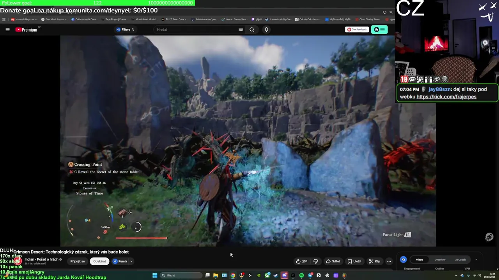Click the browser zoom magnifier icon
This screenshot has height=280, width=499.
pyautogui.click(x=391, y=12)
